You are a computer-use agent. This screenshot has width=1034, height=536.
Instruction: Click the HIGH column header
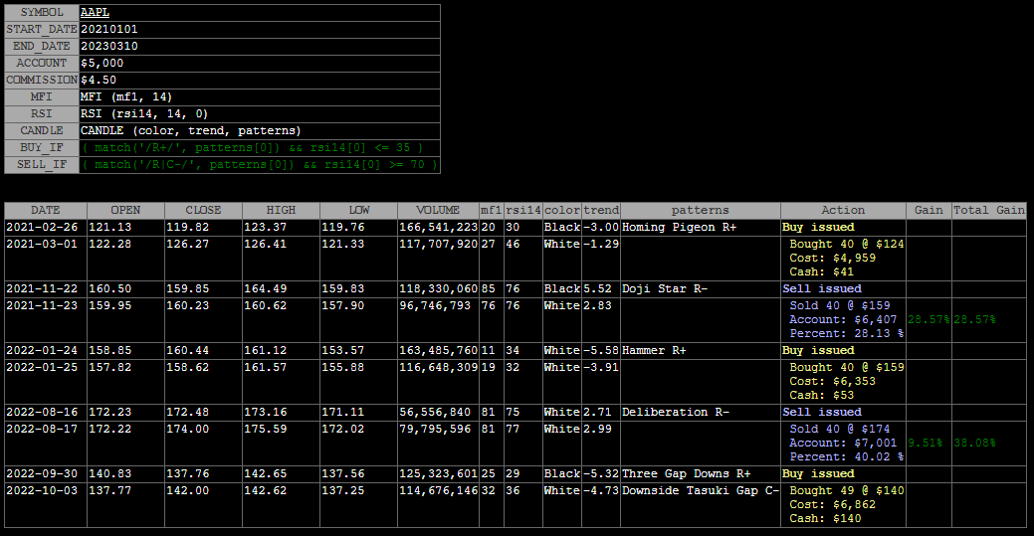pos(281,210)
